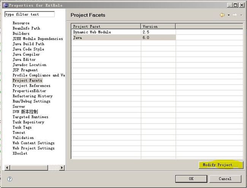The height and width of the screenshot is (188, 247).
Task: Click the Modify Project... button
Action: (221, 165)
